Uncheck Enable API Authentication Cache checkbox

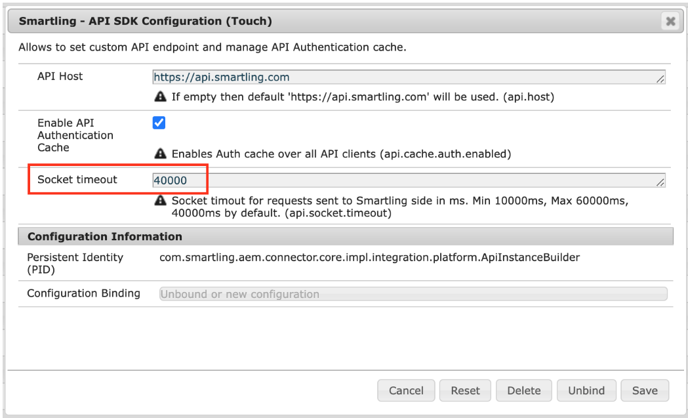[x=159, y=123]
